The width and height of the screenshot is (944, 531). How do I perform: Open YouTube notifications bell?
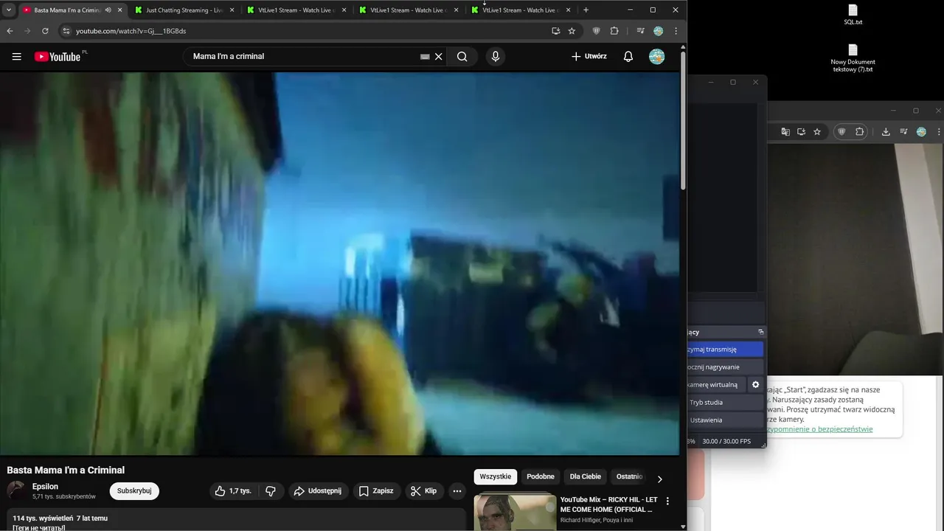[x=628, y=57]
